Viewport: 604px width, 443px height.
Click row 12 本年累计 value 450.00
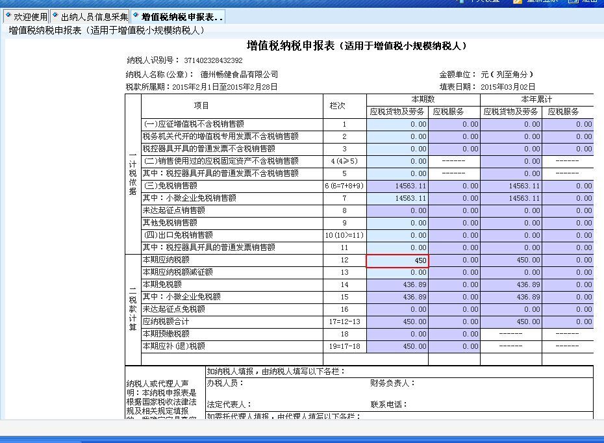510,260
